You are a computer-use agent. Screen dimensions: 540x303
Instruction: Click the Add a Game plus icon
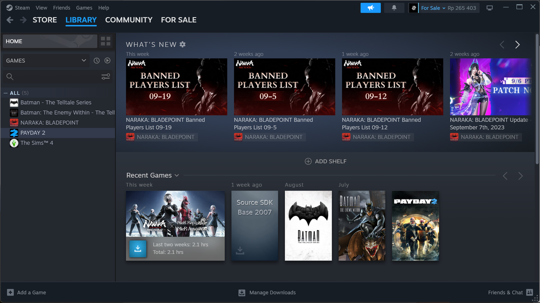coord(11,292)
